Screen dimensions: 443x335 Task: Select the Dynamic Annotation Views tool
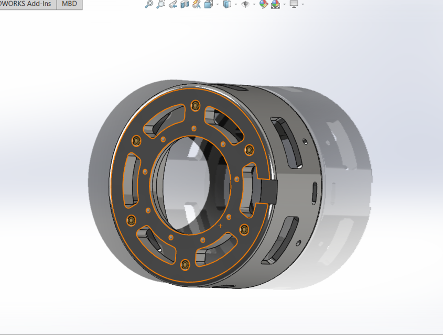(196, 4)
